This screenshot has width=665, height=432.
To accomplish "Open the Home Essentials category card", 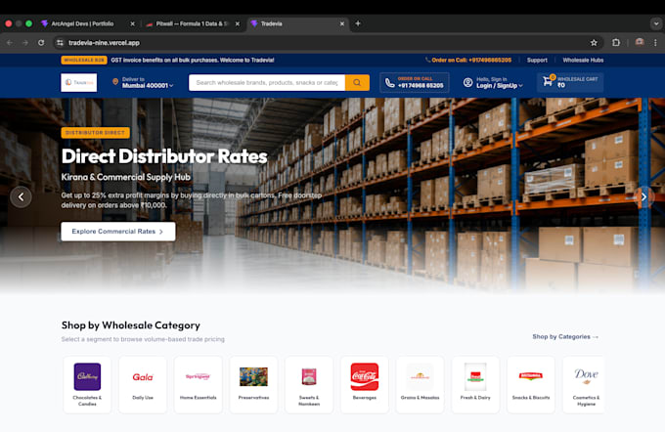I will point(199,384).
